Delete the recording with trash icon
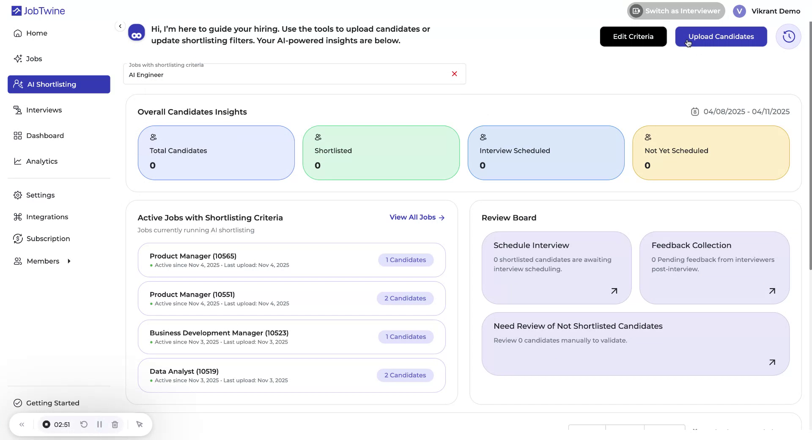Viewport: 812px width, 440px height. [x=115, y=424]
